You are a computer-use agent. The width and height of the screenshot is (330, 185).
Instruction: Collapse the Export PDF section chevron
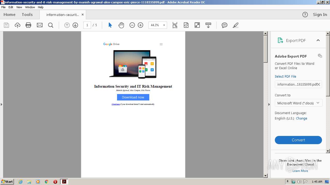318,40
